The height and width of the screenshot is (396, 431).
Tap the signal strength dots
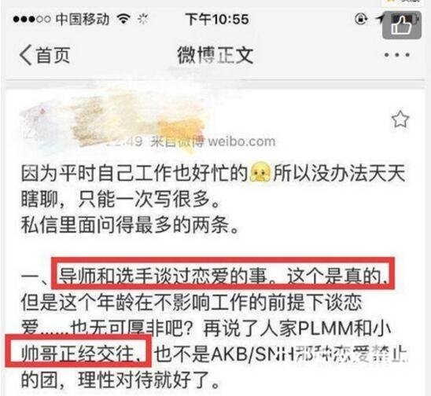pyautogui.click(x=31, y=19)
